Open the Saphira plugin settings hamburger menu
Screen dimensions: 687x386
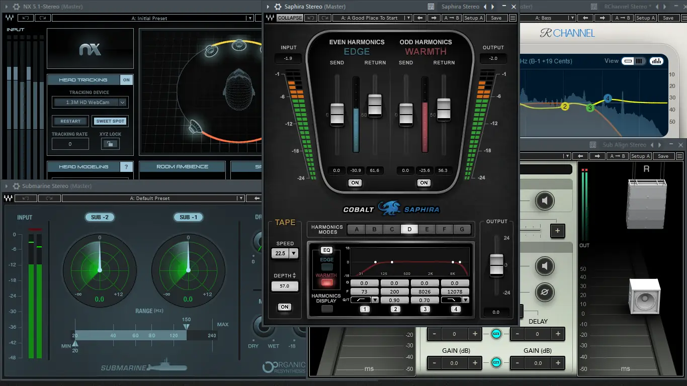(x=512, y=17)
